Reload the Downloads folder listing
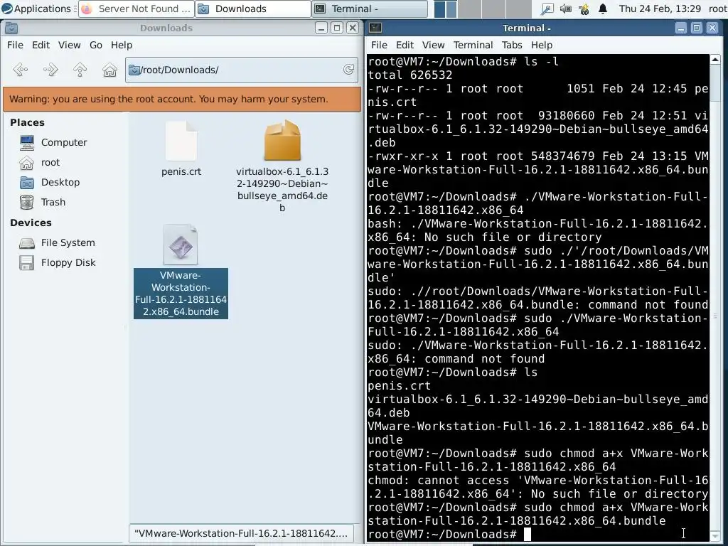 348,70
